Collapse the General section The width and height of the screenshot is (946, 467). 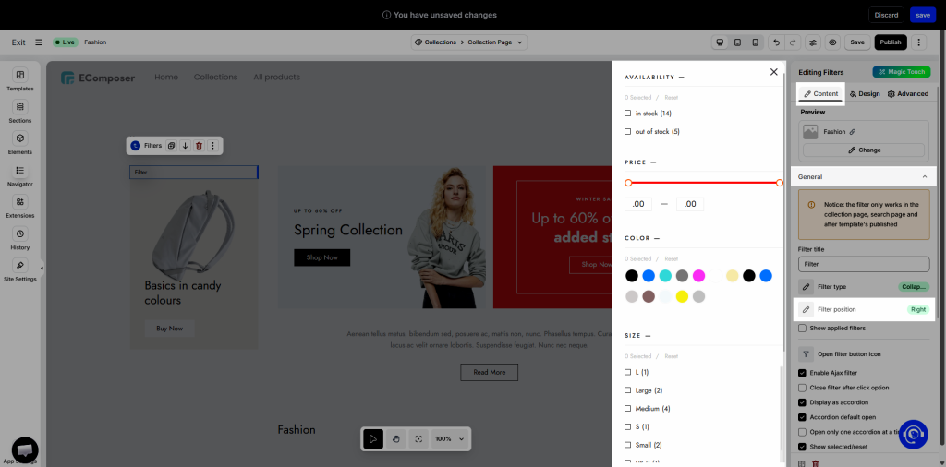click(x=924, y=176)
